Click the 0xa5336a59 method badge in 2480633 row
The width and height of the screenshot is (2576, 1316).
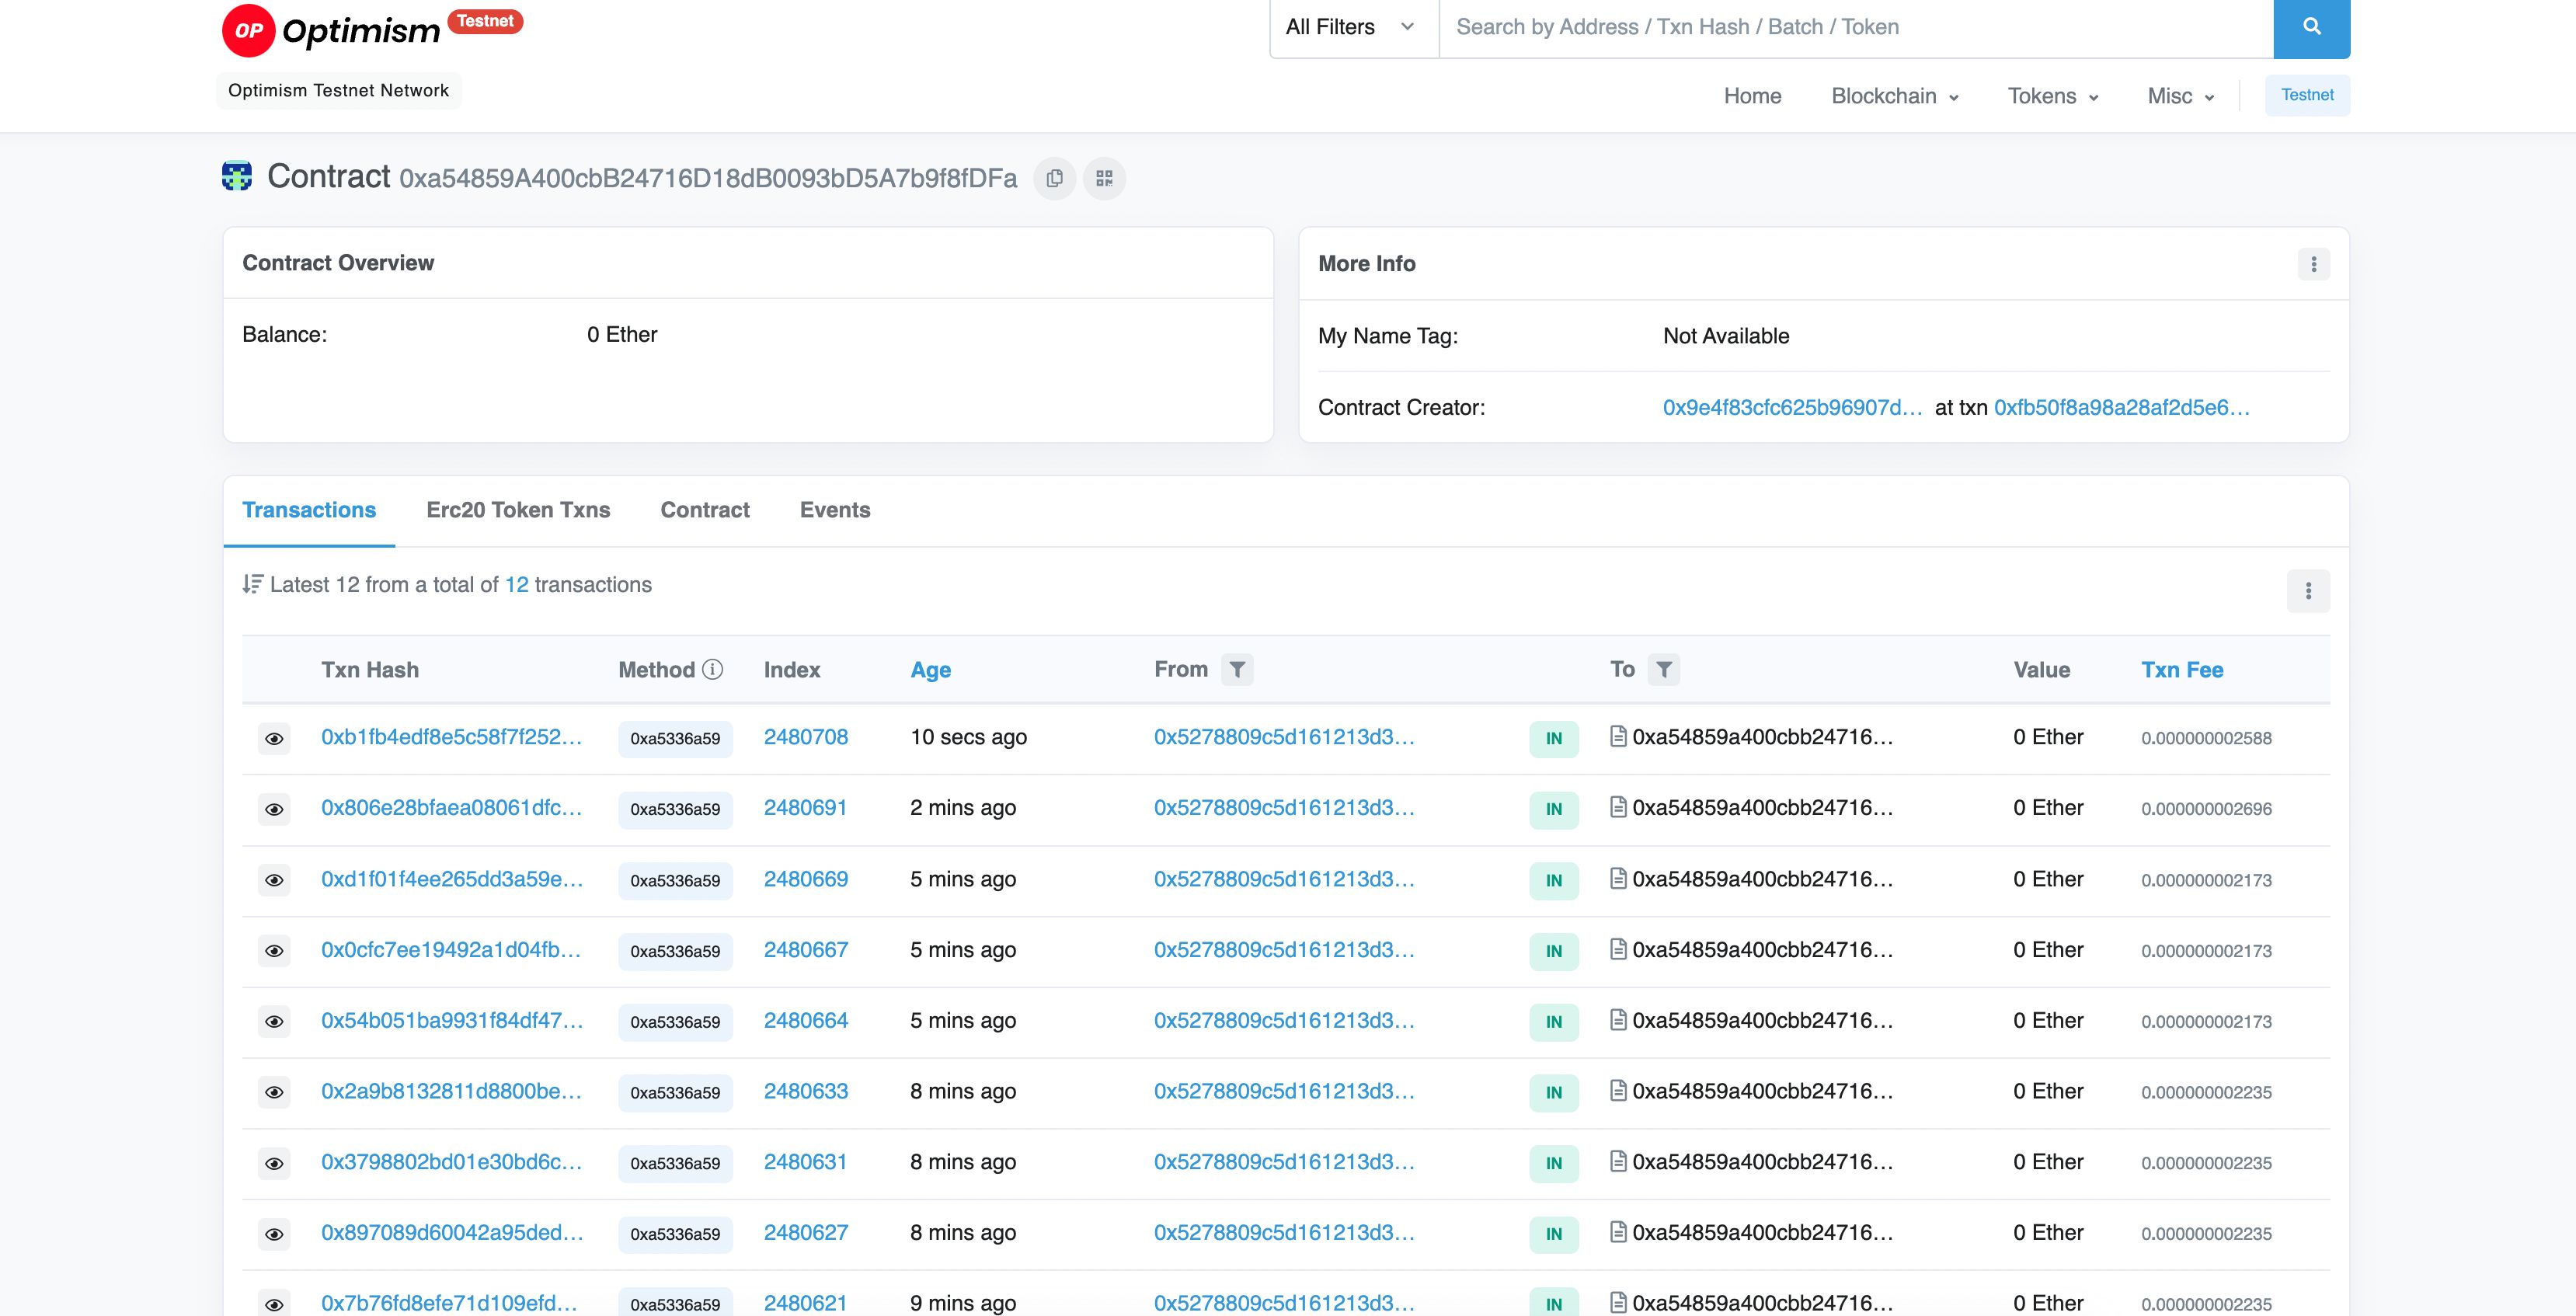(x=675, y=1093)
